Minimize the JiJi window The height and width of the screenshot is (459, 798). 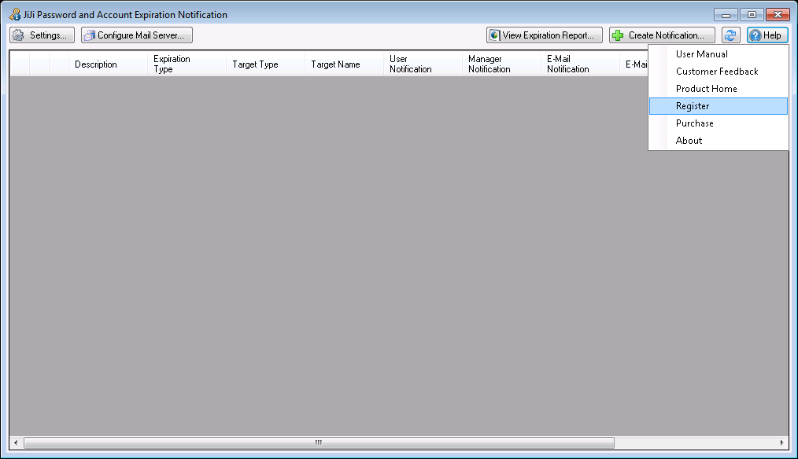tap(726, 15)
